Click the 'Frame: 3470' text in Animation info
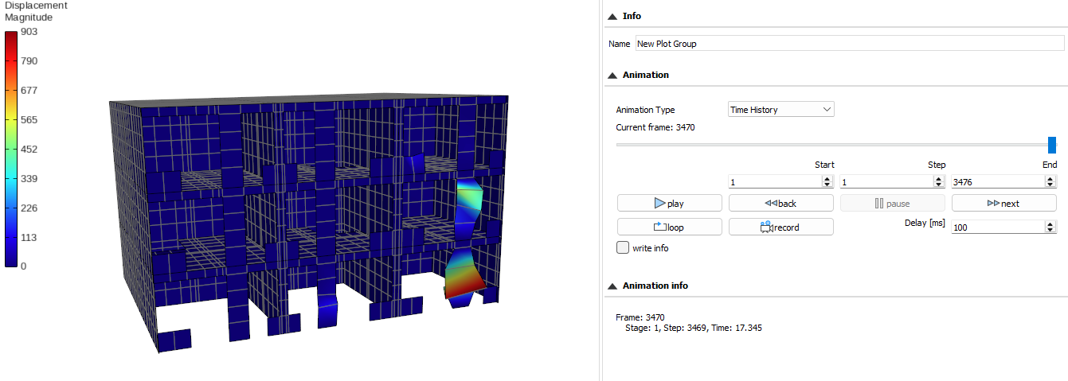 pyautogui.click(x=640, y=317)
